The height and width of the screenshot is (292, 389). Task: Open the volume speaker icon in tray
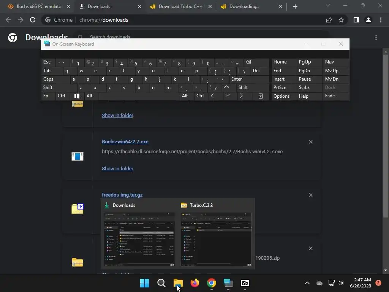(x=340, y=283)
